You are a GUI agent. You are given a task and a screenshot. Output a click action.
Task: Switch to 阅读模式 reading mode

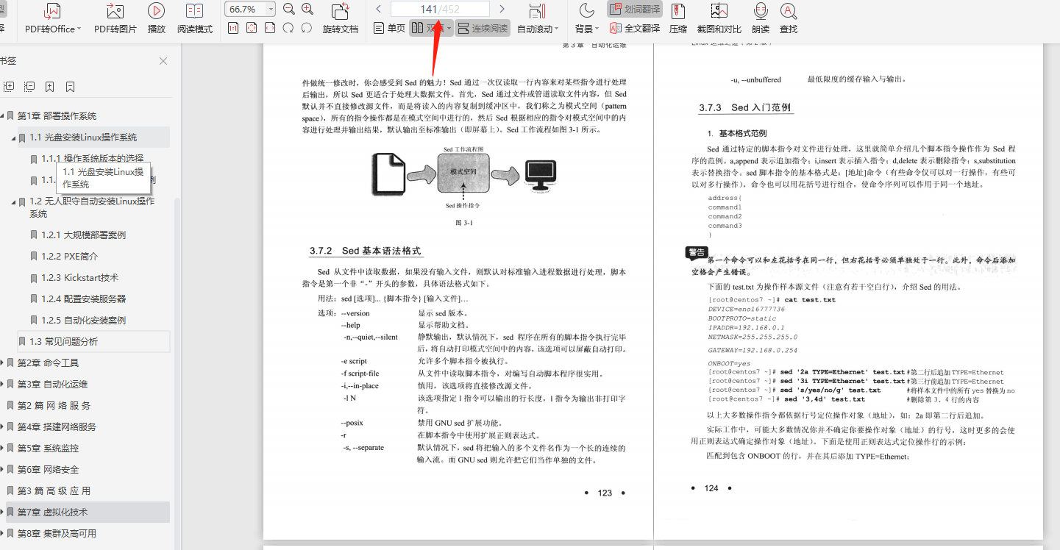pyautogui.click(x=195, y=19)
